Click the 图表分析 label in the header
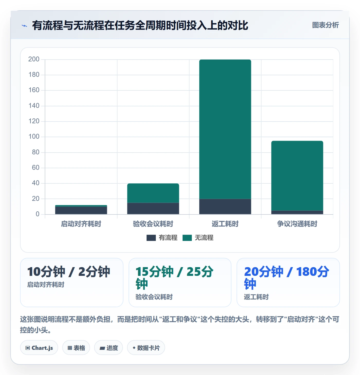 point(326,25)
